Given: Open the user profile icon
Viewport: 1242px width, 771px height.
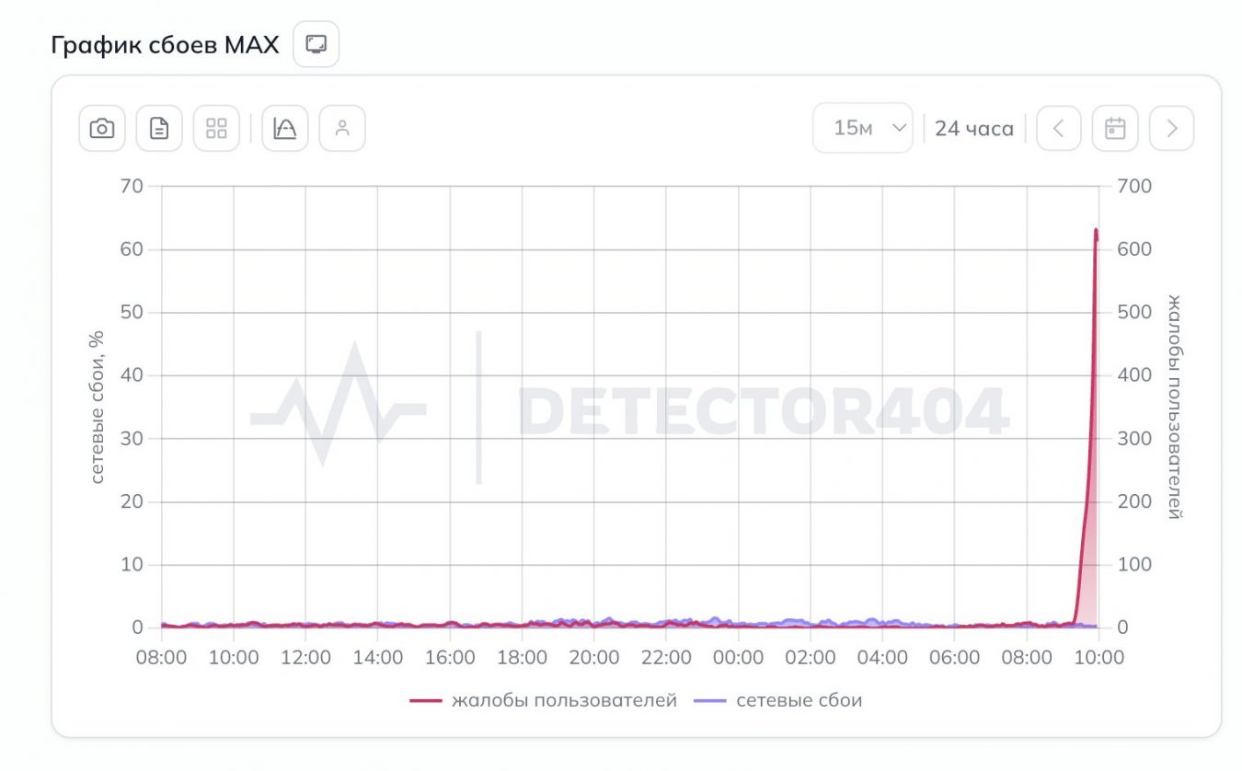Looking at the screenshot, I should tap(342, 128).
